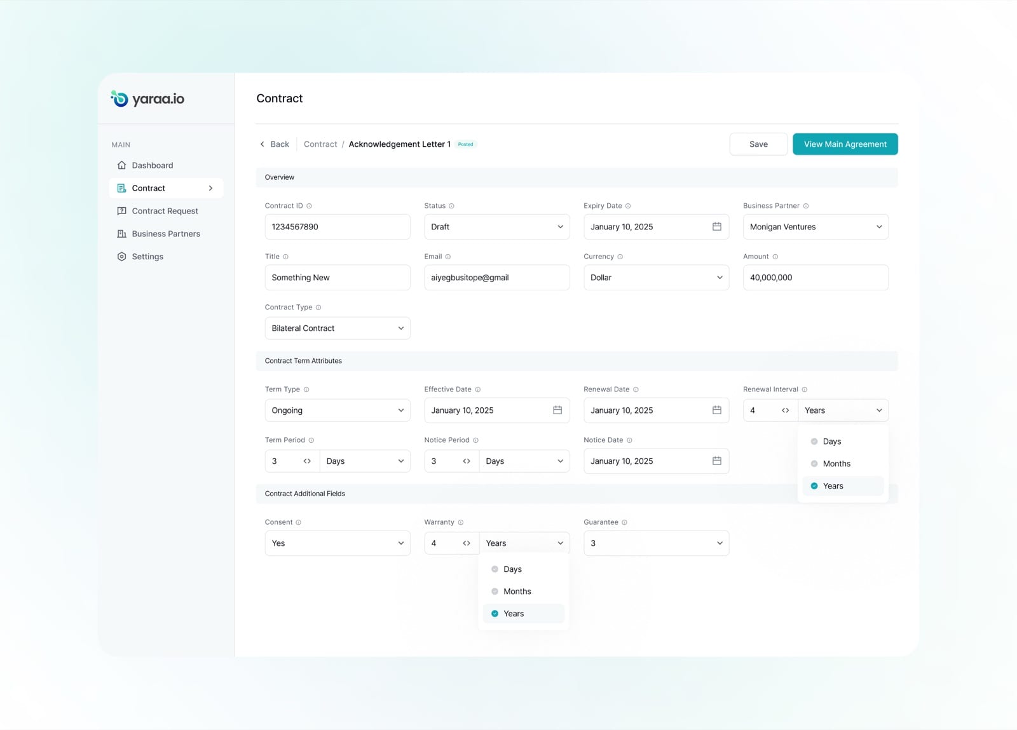Click the Term Period number stepper arrows
Screen dimensions: 1017x730
pos(307,461)
